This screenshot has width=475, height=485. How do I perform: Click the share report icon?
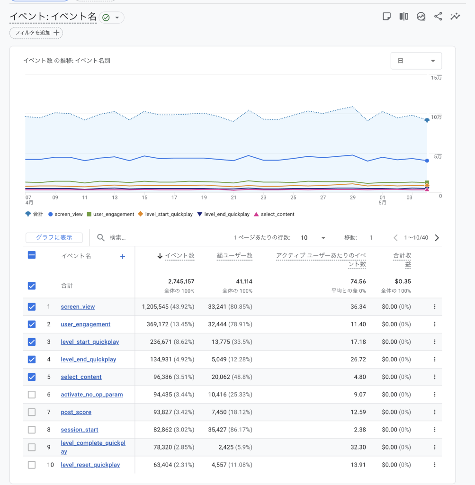438,17
